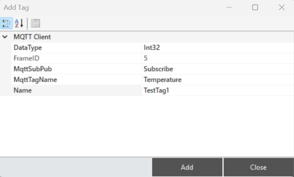
Task: Open the DataType Int32 value dropdown
Action: tap(218, 48)
